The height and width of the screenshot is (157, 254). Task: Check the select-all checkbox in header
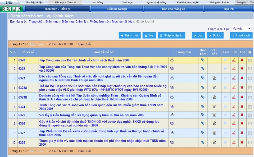250,52
